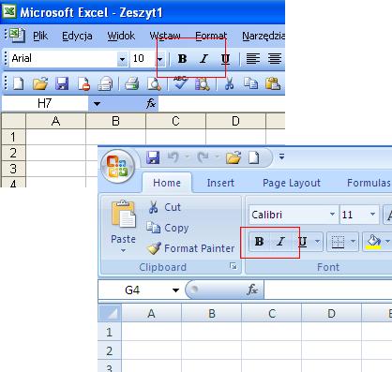Expand the font size 11 dropdown
392x372 pixels.
tap(372, 215)
